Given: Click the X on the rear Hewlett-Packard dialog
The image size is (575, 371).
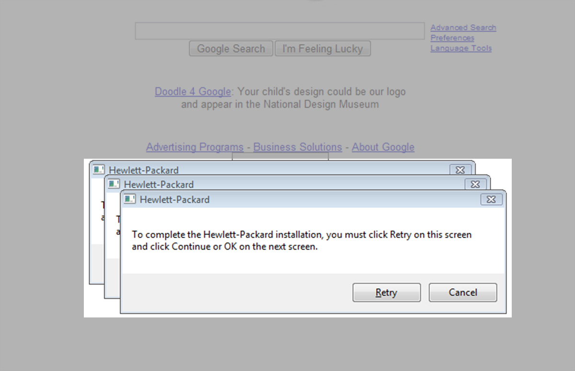Looking at the screenshot, I should (x=460, y=170).
